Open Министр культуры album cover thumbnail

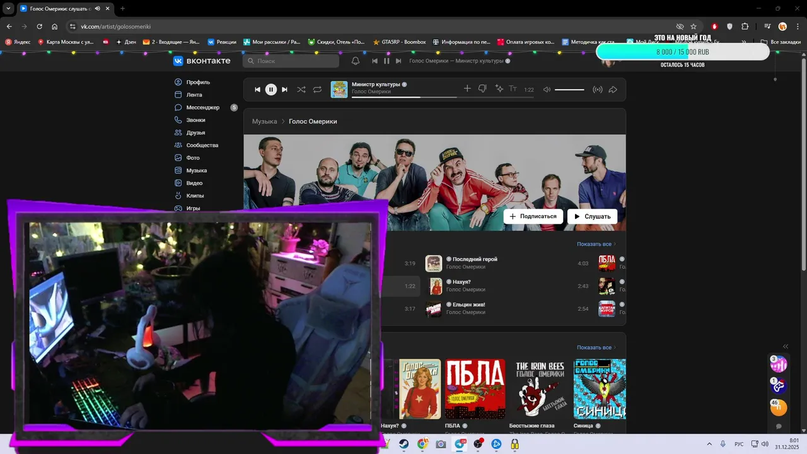(339, 90)
